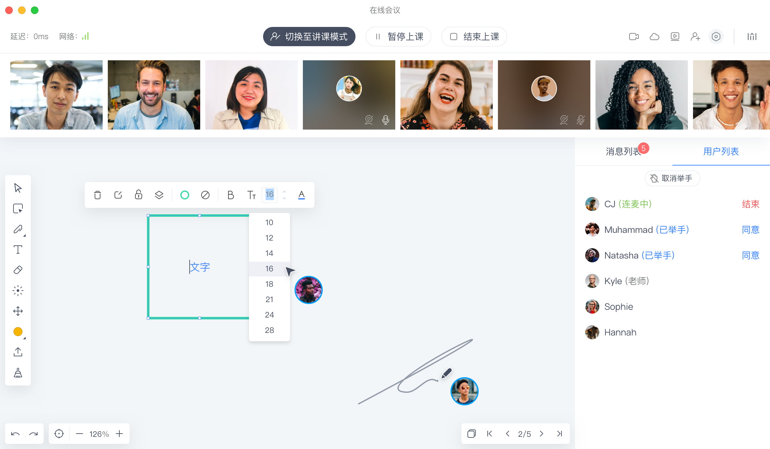
Task: Select font size 24 from the dropdown
Action: click(269, 315)
